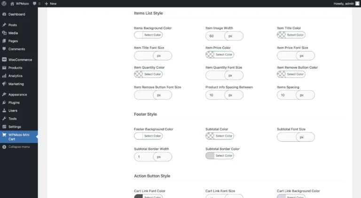Click the plus New icon
This screenshot has width=361, height=198.
click(x=46, y=4)
